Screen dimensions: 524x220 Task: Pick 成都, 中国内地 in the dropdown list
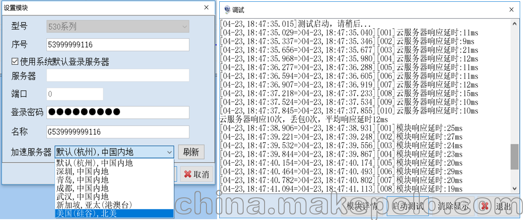pos(115,188)
